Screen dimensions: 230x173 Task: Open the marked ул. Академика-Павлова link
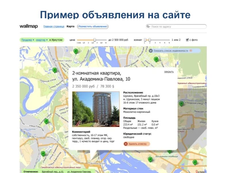tap(79, 172)
